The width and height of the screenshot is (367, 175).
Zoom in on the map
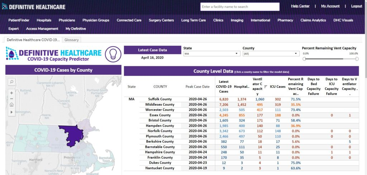click(11, 93)
